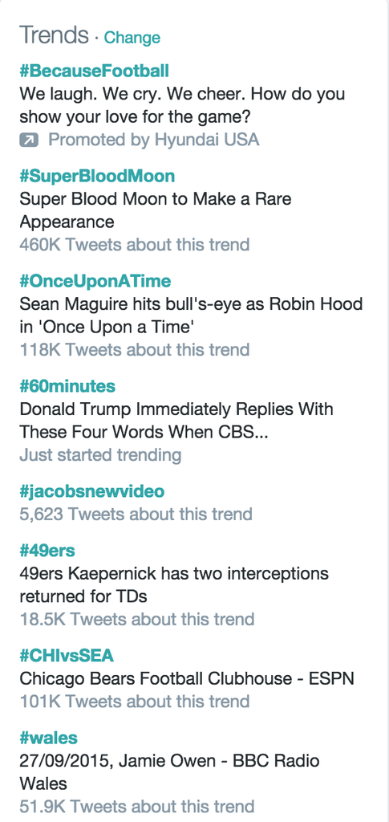Click the Promoted by Hyundai USA label
The height and width of the screenshot is (822, 389).
click(x=154, y=140)
